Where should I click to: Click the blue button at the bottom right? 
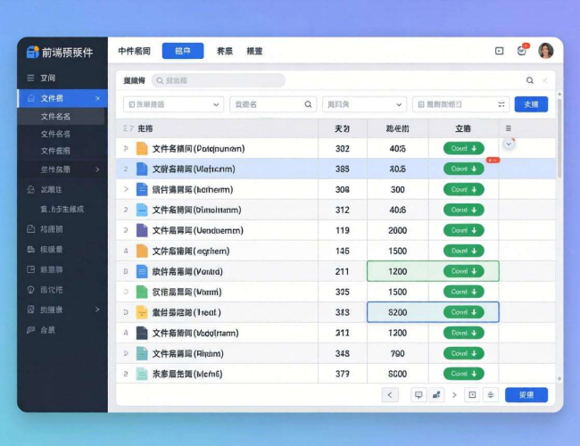(x=526, y=395)
